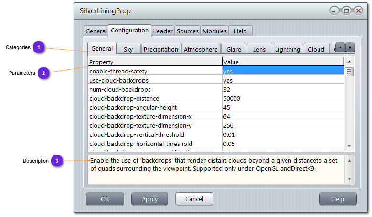Click the tab scroll right arrow
372x217 pixels.
[351, 47]
